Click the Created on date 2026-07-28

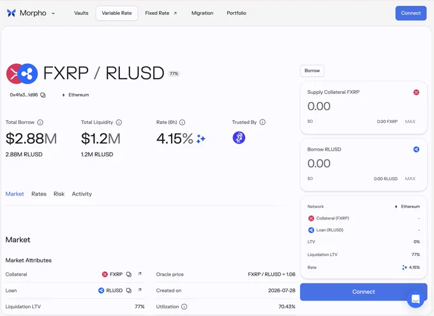tap(281, 290)
